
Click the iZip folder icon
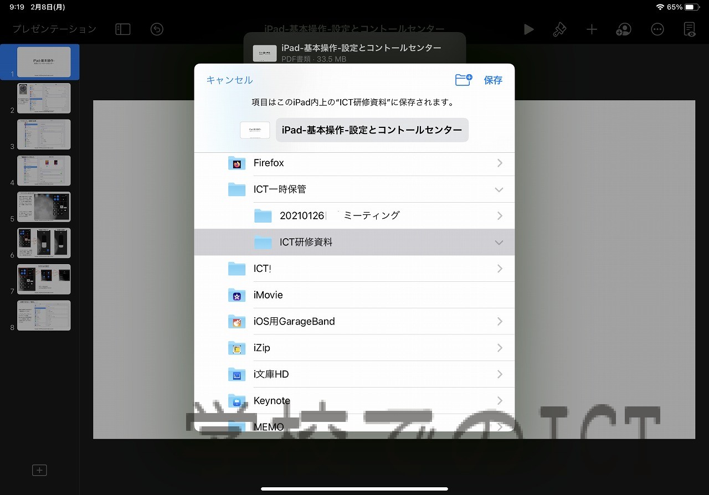[x=237, y=348]
